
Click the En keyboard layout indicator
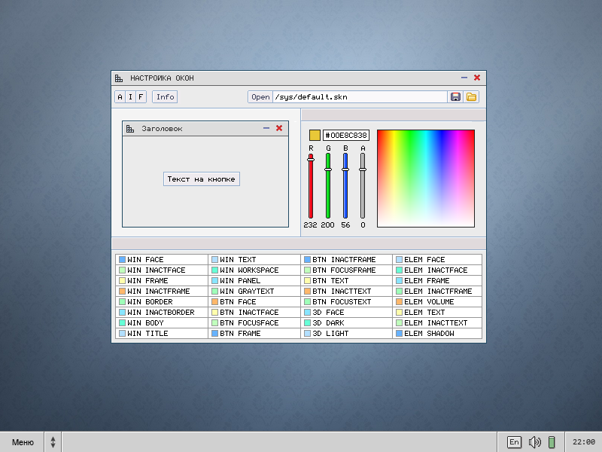(x=514, y=442)
